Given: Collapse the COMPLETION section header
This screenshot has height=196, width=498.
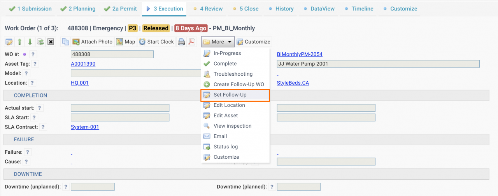Looking at the screenshot, I should click(x=30, y=95).
